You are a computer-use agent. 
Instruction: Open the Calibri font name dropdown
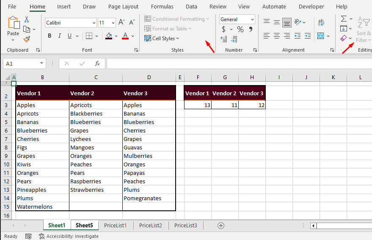click(x=94, y=23)
